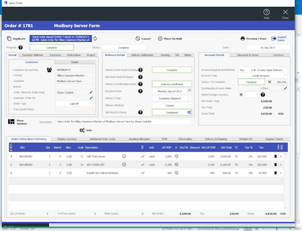Screen dimensions: 302x231
Task: View price history for Dell T630 Server
Action: [x=177, y=157]
